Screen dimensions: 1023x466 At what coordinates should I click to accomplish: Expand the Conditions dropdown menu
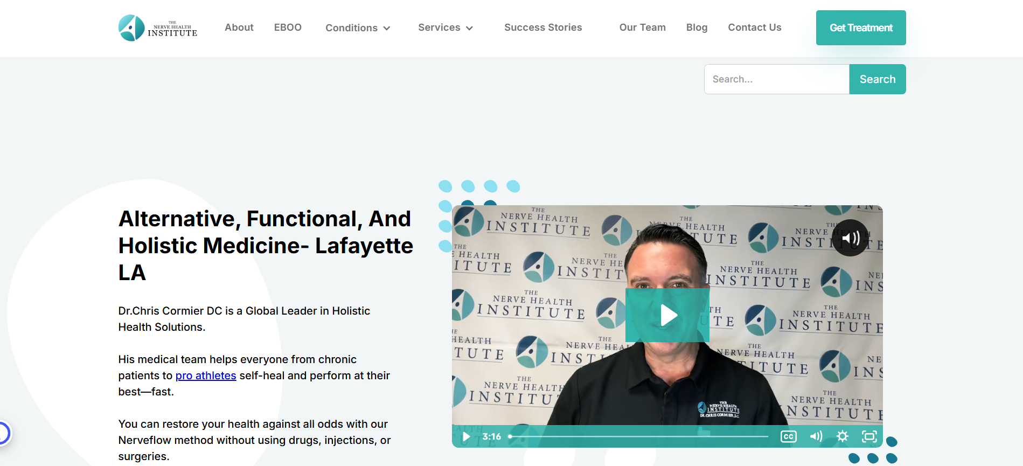tap(358, 28)
